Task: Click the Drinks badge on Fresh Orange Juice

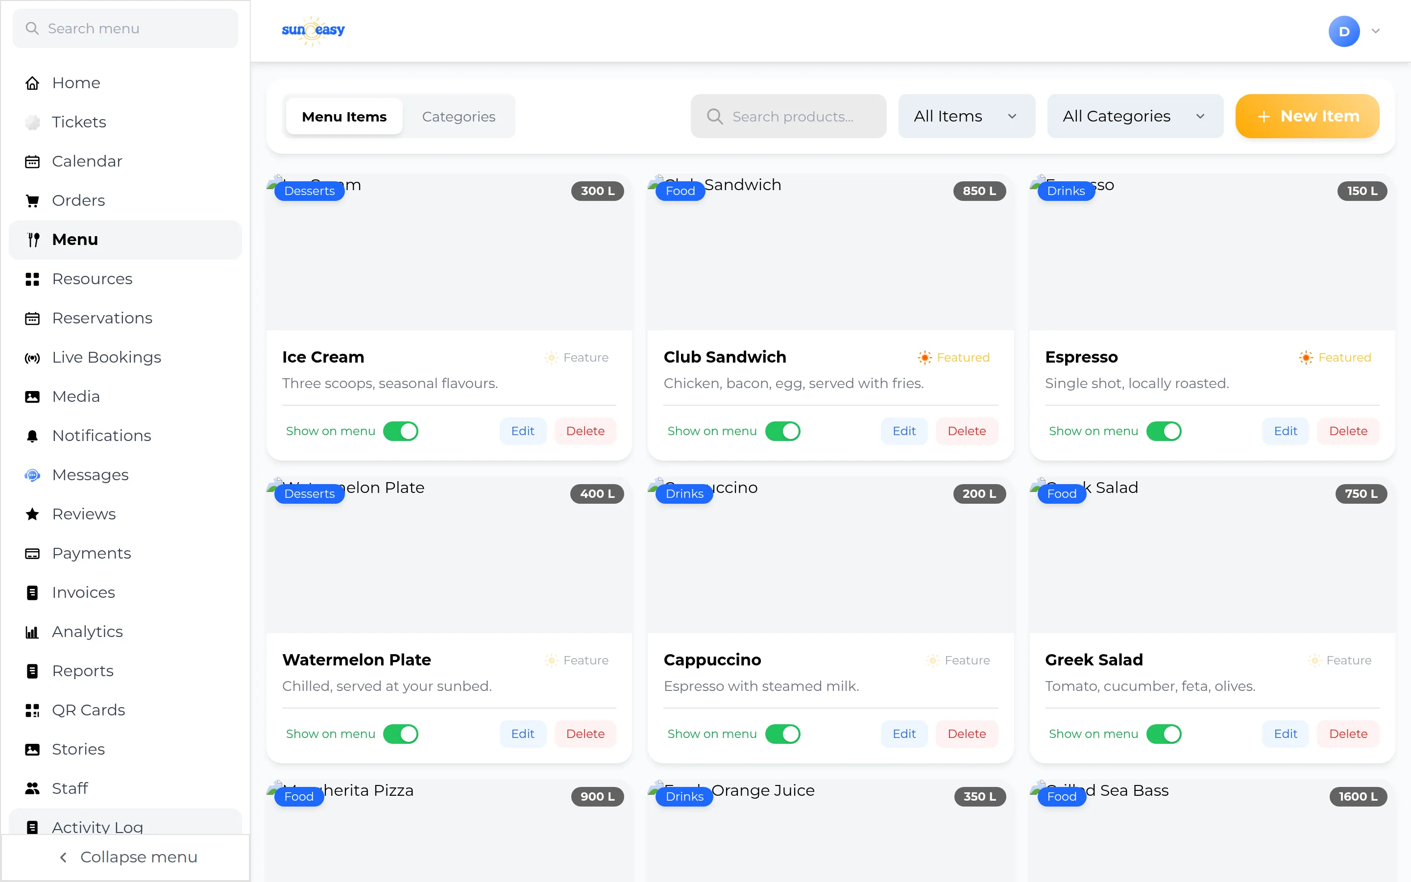Action: 684,797
